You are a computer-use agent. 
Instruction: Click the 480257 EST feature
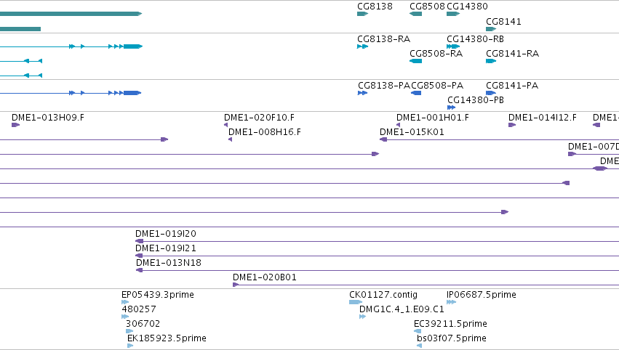tap(125, 317)
